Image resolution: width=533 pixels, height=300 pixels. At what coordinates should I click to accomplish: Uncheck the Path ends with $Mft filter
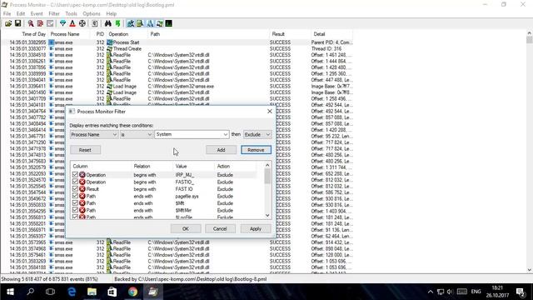pos(75,203)
